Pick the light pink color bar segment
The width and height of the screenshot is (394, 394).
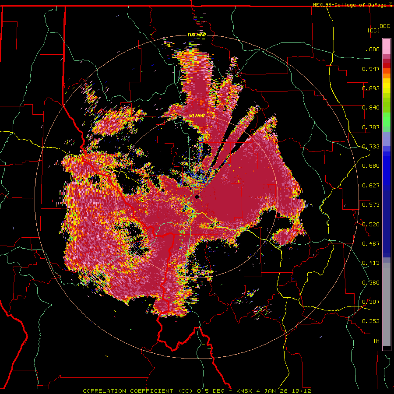pos(387,47)
